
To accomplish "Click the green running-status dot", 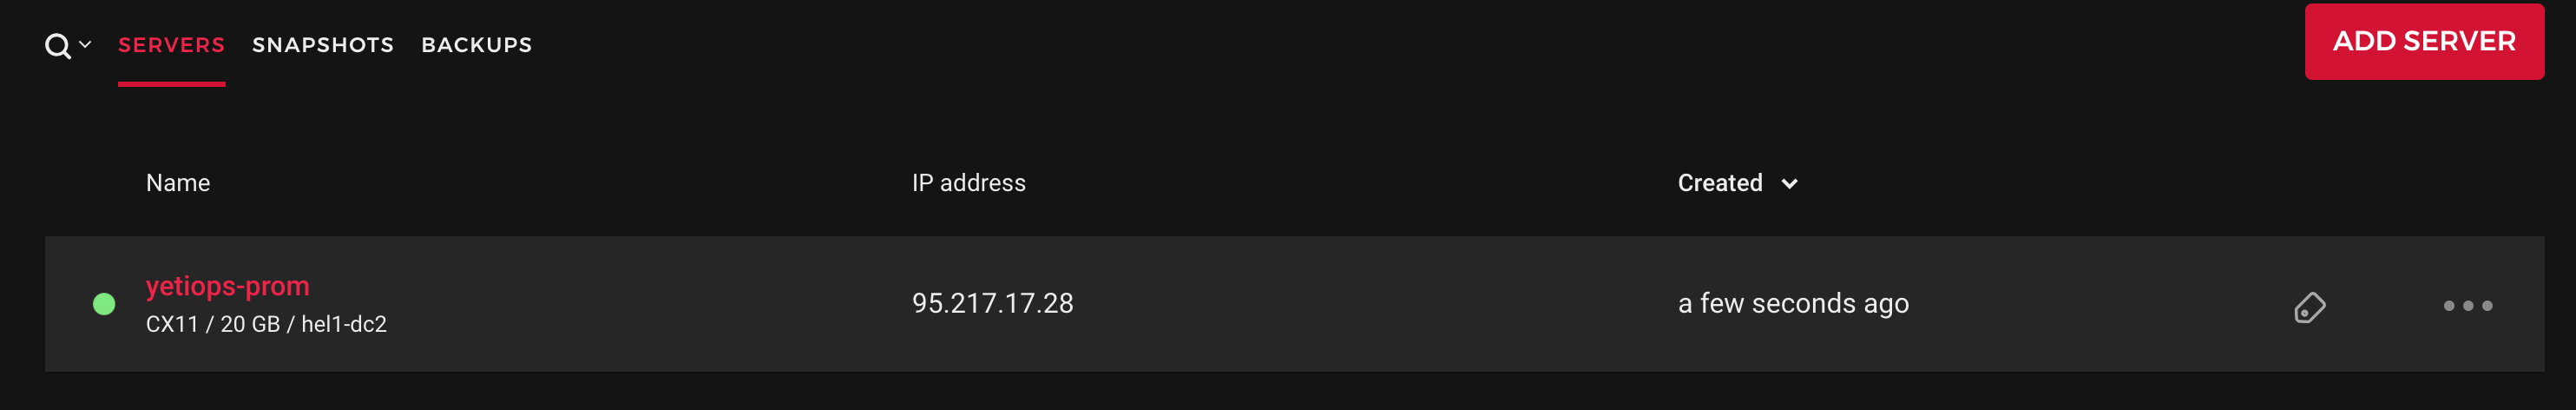I will 104,304.
